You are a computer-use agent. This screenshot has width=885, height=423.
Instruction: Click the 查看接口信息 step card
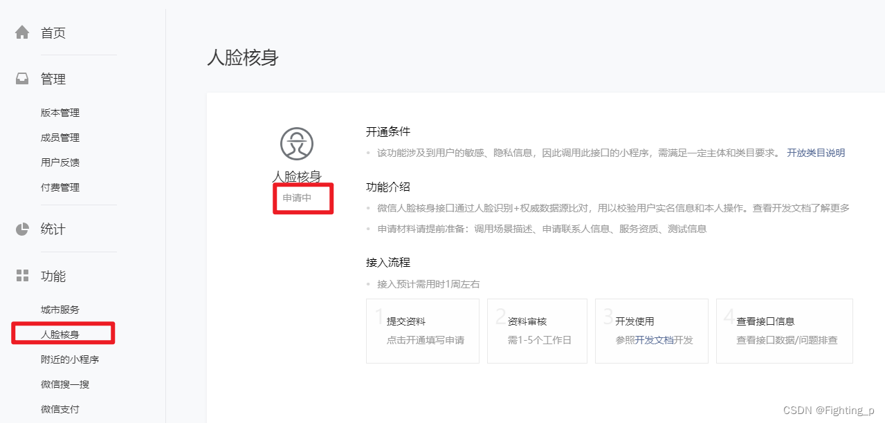tap(784, 330)
